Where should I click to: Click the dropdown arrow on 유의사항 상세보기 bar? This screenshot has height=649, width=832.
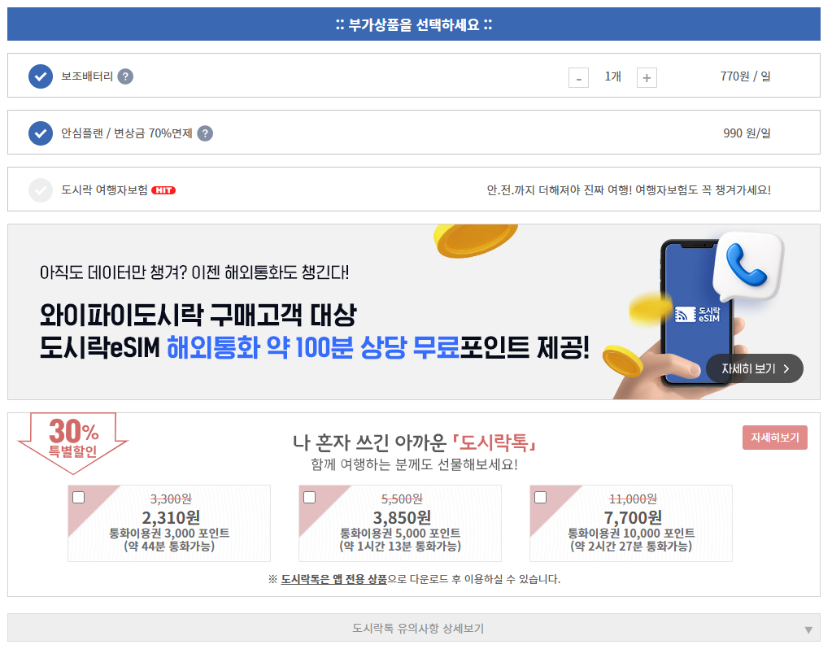tap(808, 630)
